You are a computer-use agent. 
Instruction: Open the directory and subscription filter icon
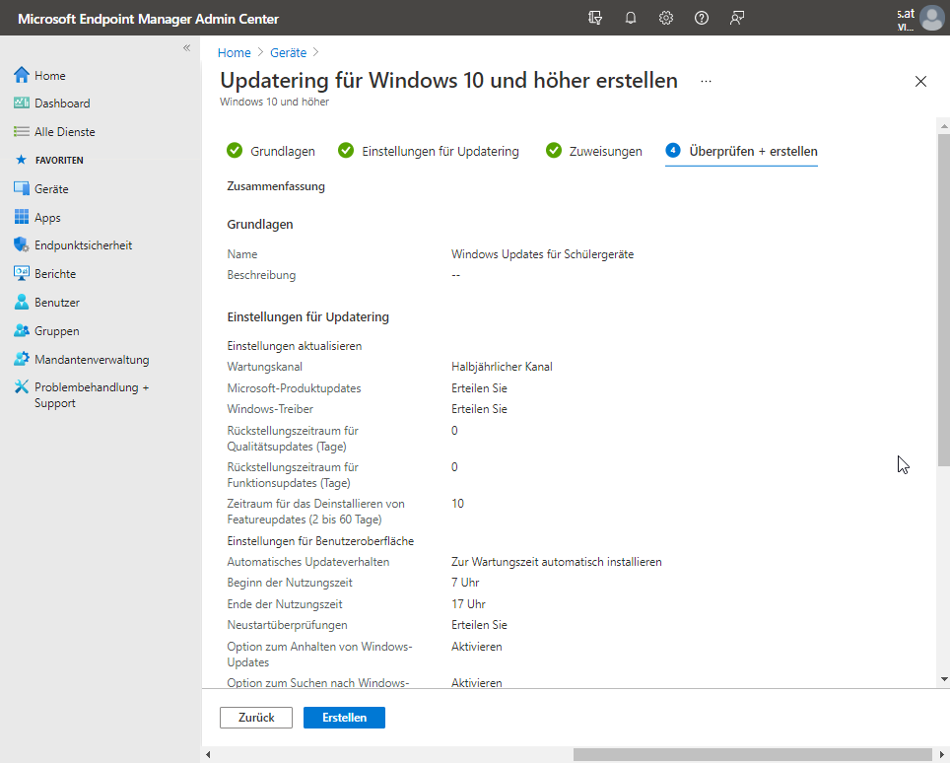pyautogui.click(x=594, y=18)
